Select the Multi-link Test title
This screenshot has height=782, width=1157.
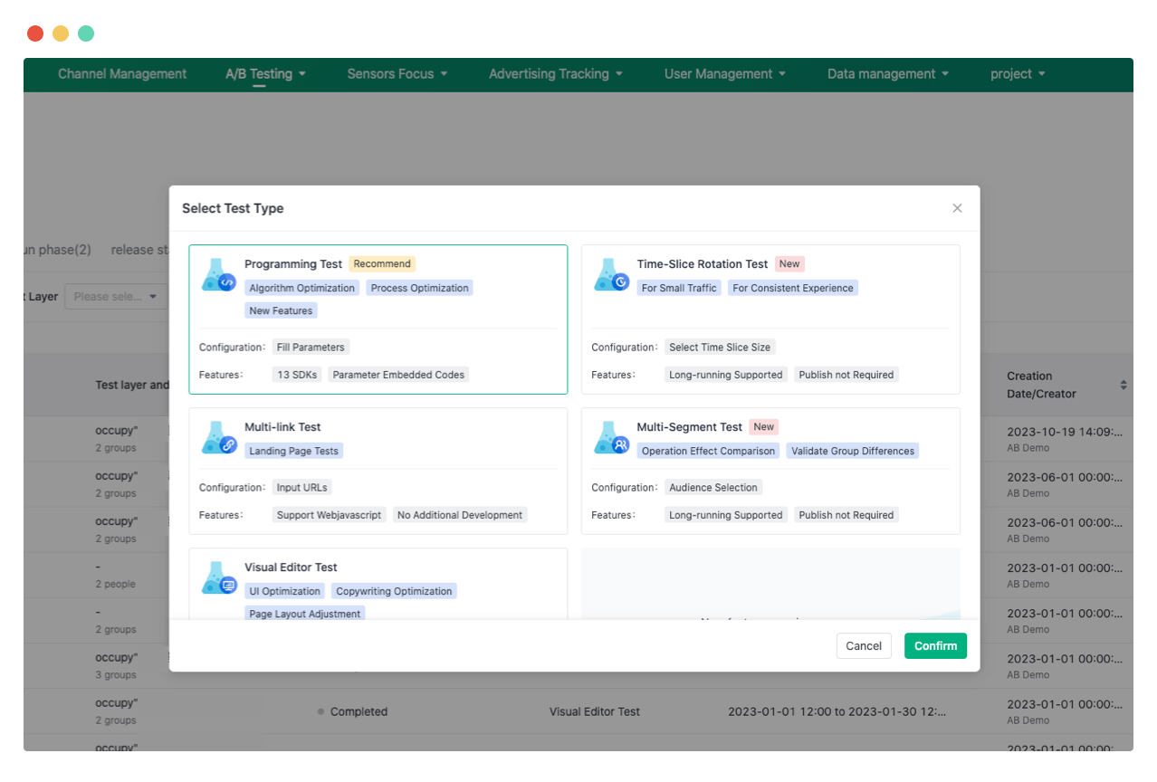(x=282, y=427)
